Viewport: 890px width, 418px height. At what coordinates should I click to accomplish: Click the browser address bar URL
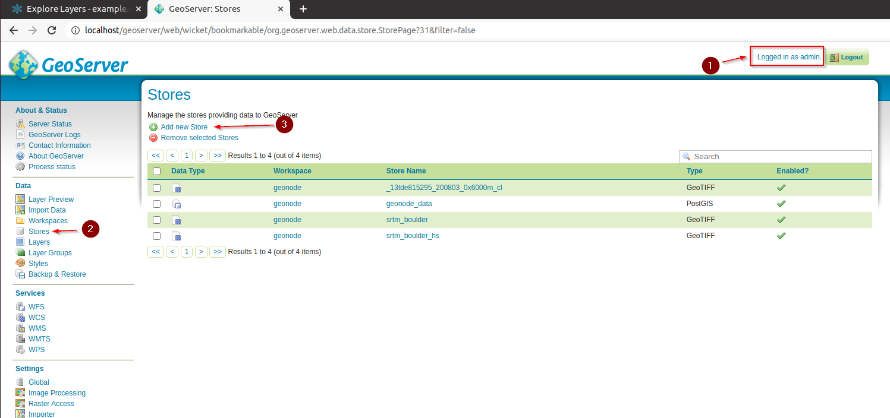280,30
